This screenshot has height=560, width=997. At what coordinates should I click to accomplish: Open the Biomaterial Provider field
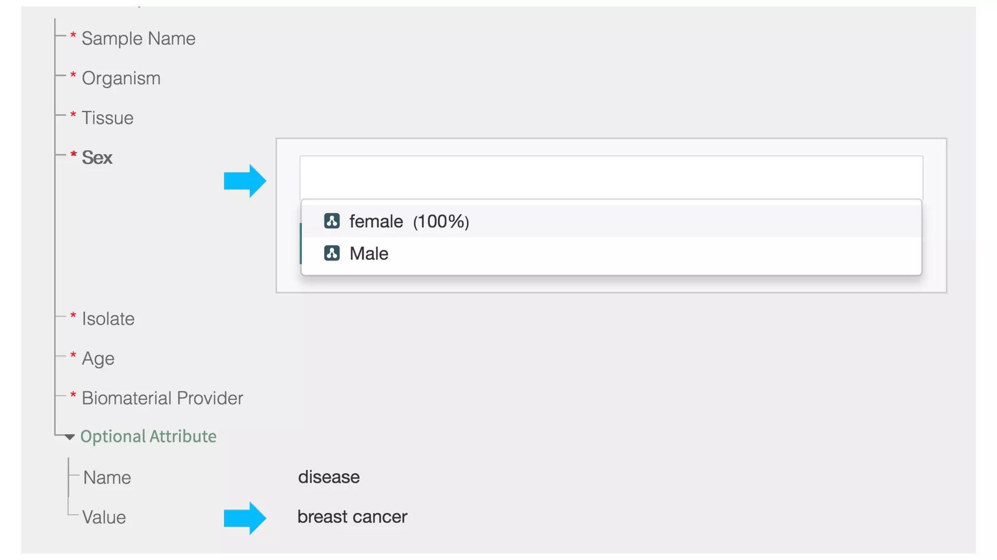(162, 398)
